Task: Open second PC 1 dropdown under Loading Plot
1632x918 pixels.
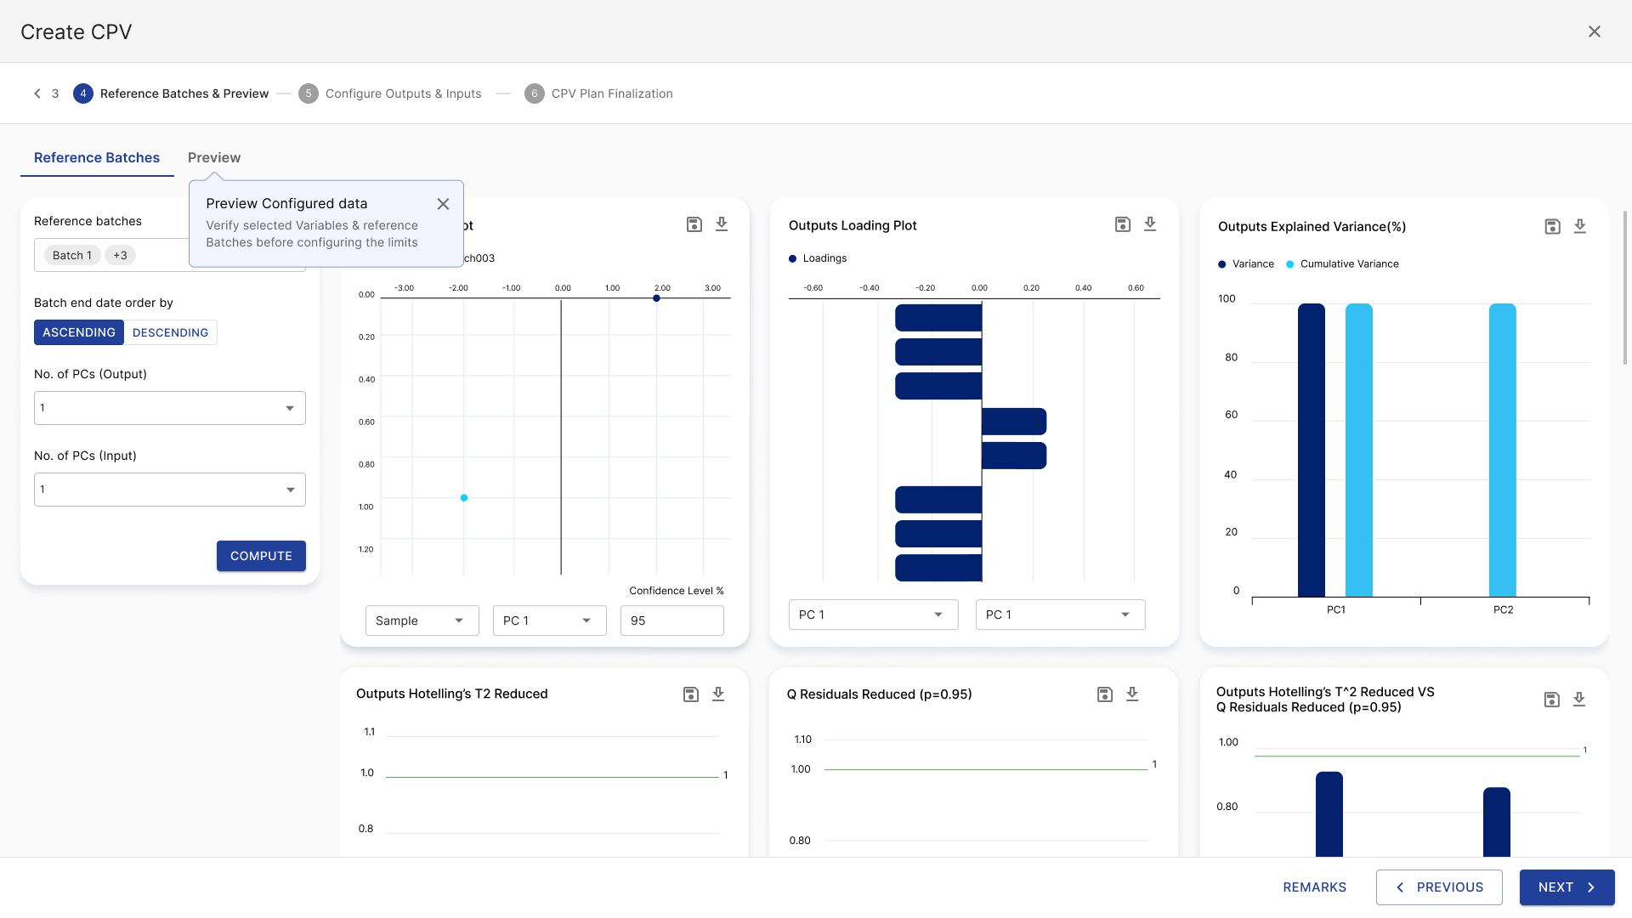Action: [1060, 615]
